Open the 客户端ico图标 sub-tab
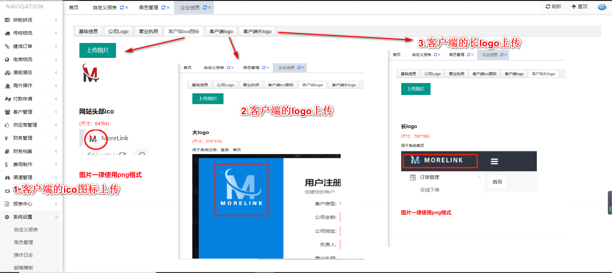The image size is (612, 273). point(184,31)
